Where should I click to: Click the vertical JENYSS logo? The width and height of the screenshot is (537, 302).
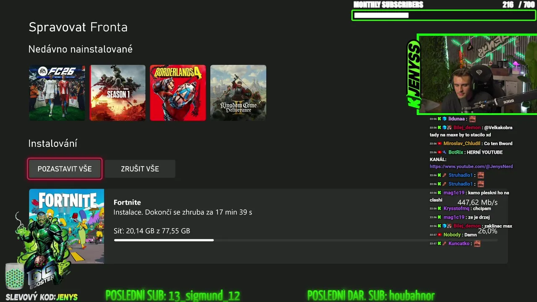point(413,74)
